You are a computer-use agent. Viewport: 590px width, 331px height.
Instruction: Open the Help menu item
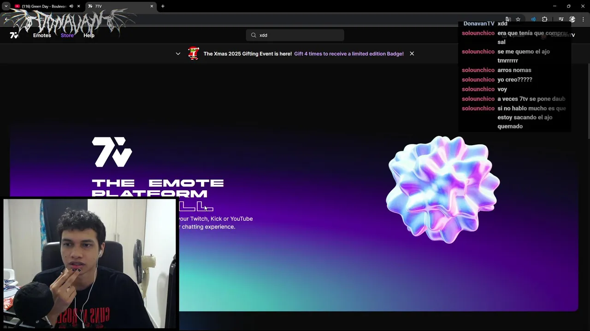tap(89, 35)
